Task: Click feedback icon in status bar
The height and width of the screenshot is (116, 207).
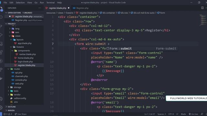Action: click(202, 114)
